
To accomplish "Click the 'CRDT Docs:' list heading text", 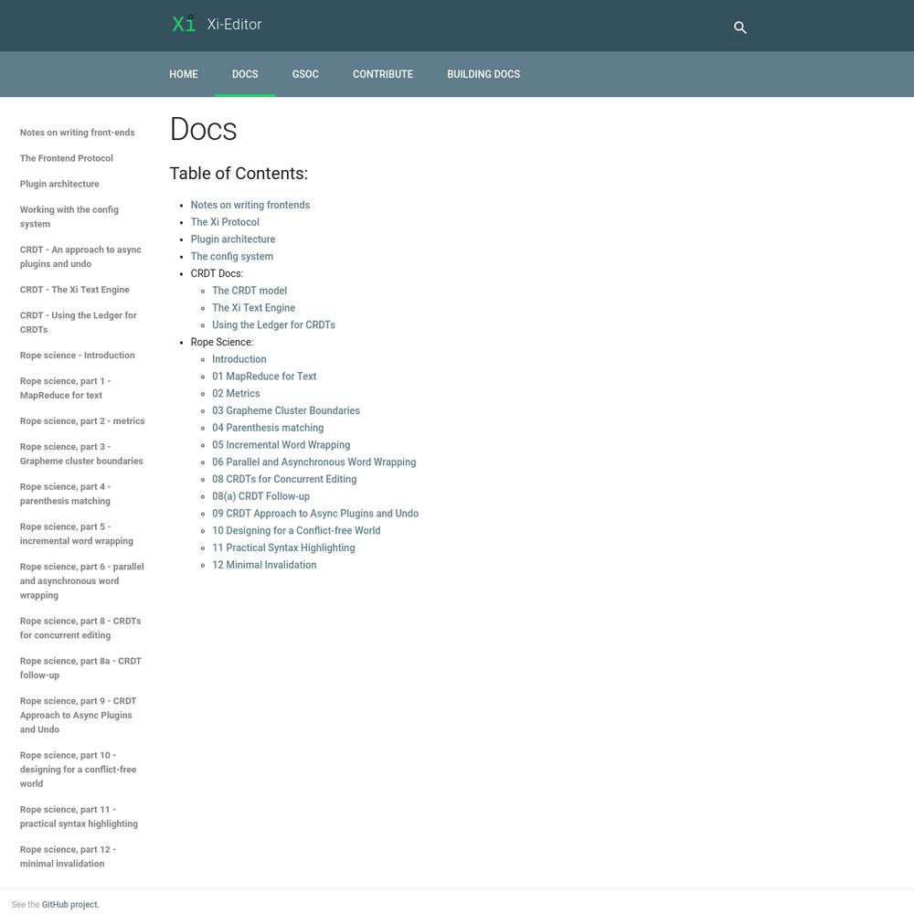I will point(217,273).
